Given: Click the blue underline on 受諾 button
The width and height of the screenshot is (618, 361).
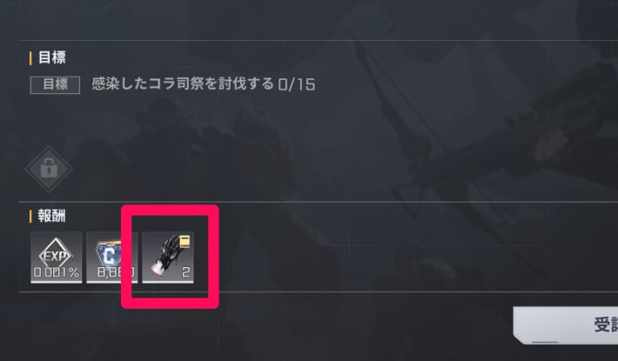Looking at the screenshot, I should pyautogui.click(x=545, y=342).
